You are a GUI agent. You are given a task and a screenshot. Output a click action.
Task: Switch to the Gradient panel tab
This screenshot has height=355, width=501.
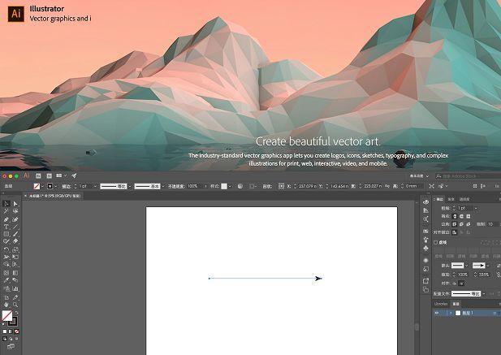[x=451, y=199]
